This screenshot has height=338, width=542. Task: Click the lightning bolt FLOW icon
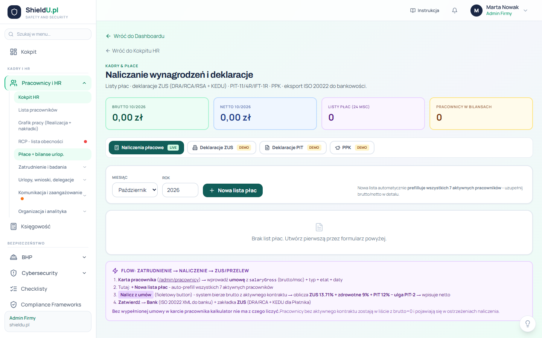click(x=115, y=271)
